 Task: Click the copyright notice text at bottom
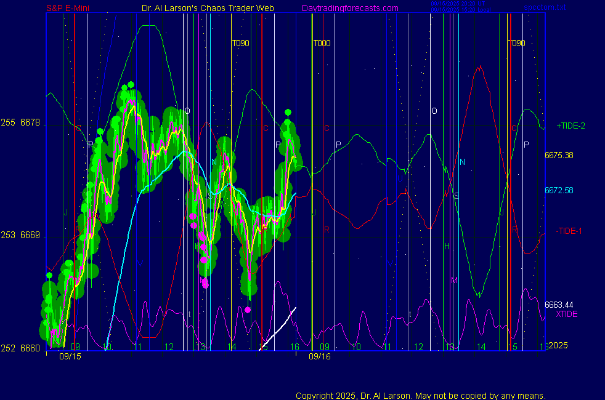(x=420, y=395)
